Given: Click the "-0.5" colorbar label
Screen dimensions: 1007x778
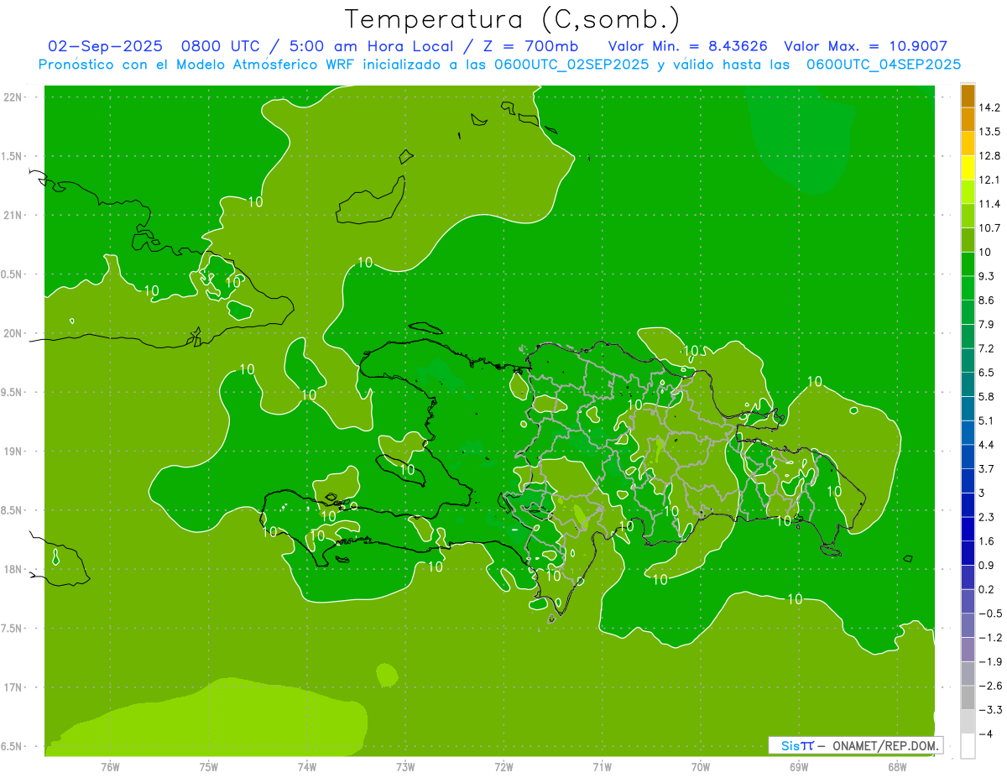Looking at the screenshot, I should pos(990,614).
